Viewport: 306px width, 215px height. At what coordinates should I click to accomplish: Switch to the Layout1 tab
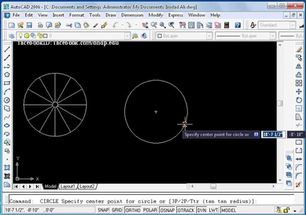(x=68, y=186)
